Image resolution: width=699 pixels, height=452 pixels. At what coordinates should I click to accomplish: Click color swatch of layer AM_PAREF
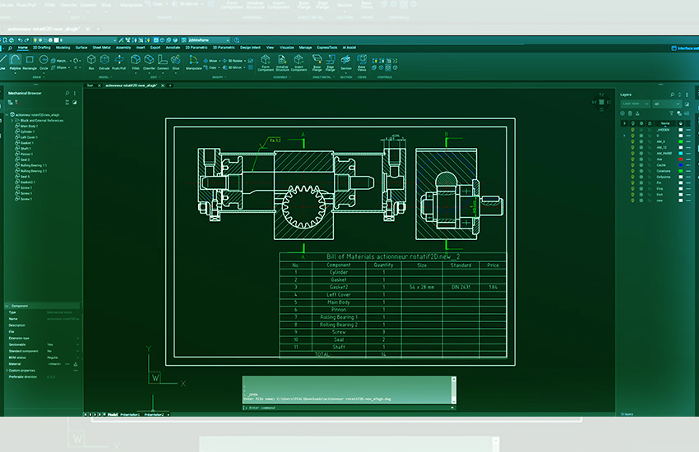pos(681,153)
